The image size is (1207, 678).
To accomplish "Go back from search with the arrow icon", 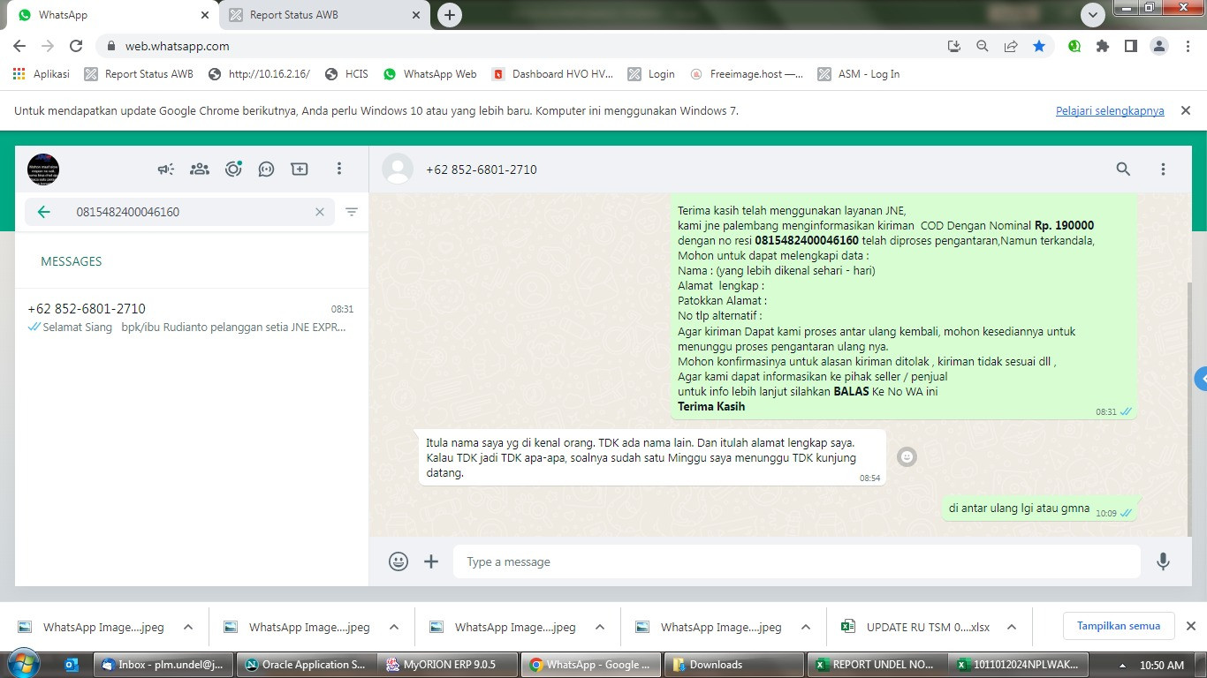I will (x=43, y=212).
